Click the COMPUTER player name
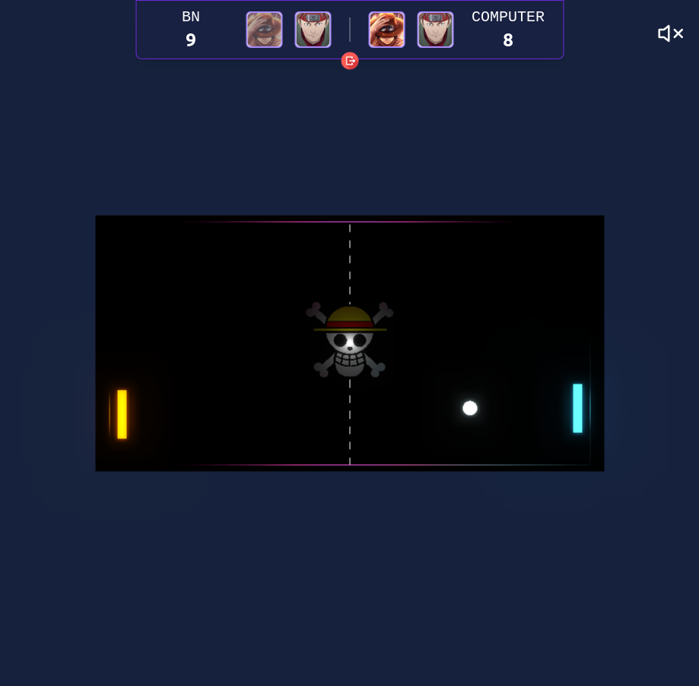Screen dimensions: 699x686 click(x=508, y=17)
